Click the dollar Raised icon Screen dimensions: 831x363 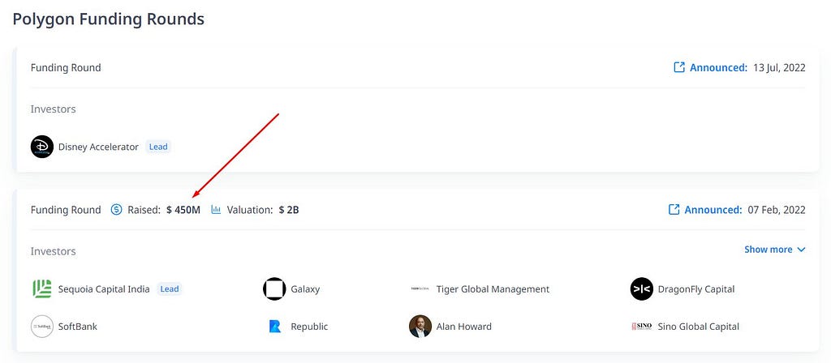coord(116,210)
